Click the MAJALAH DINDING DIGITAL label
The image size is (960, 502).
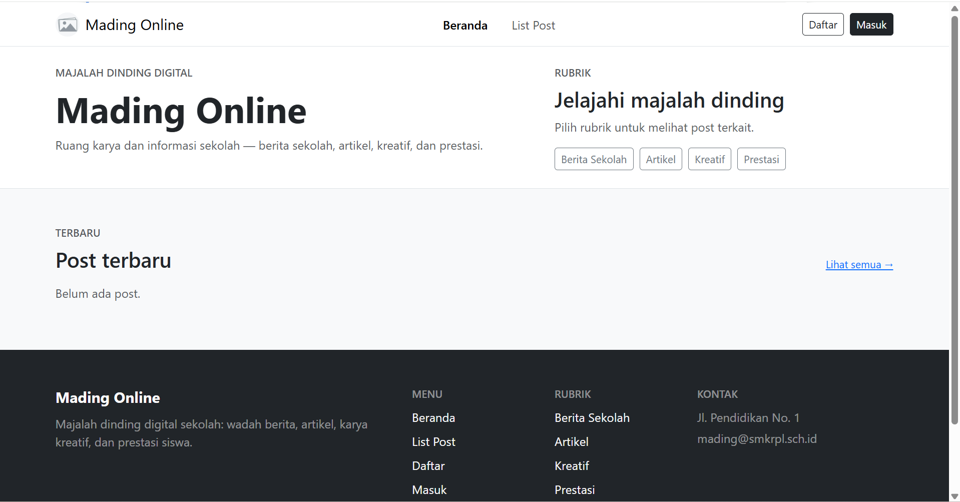coord(124,73)
